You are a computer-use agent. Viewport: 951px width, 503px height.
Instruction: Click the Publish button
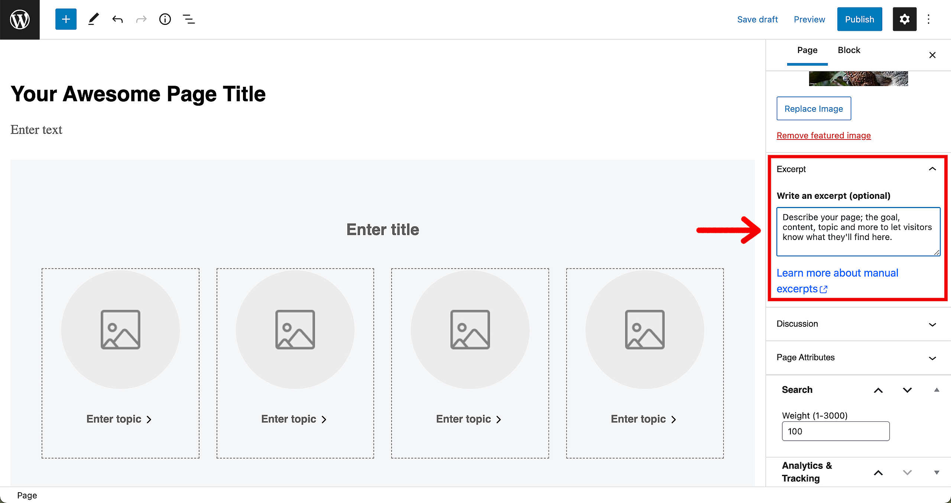859,19
